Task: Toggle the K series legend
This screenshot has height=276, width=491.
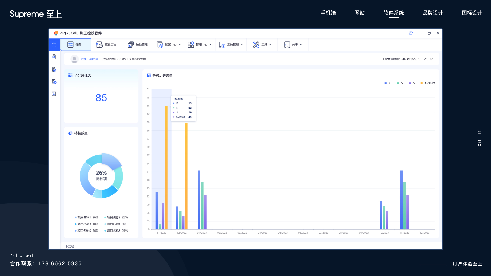Action: click(387, 83)
